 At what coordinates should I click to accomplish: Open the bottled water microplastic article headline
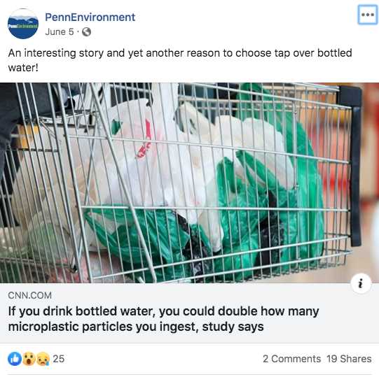click(x=163, y=319)
